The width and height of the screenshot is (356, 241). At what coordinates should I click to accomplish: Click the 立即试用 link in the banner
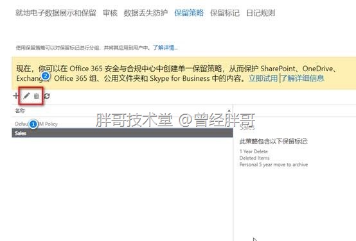tap(263, 78)
